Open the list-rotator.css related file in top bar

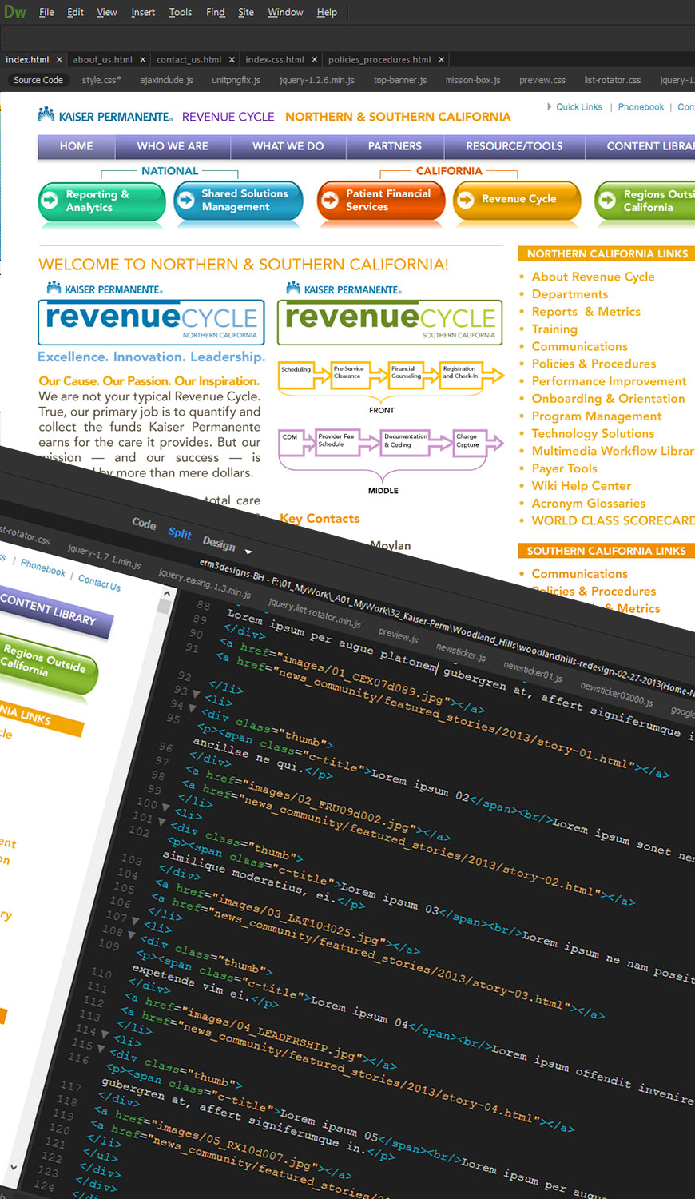[x=612, y=80]
